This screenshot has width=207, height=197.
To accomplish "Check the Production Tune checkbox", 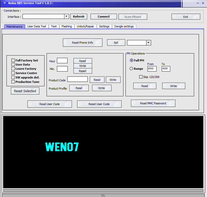I will pyautogui.click(x=13, y=82).
